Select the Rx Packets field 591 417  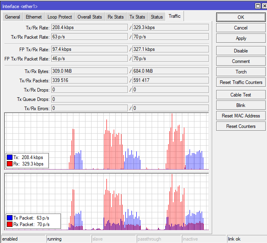pos(171,80)
